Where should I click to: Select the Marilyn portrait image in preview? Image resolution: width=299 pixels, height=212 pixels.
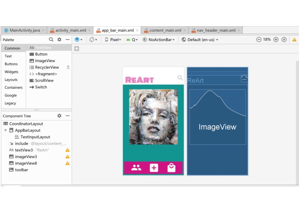[154, 117]
